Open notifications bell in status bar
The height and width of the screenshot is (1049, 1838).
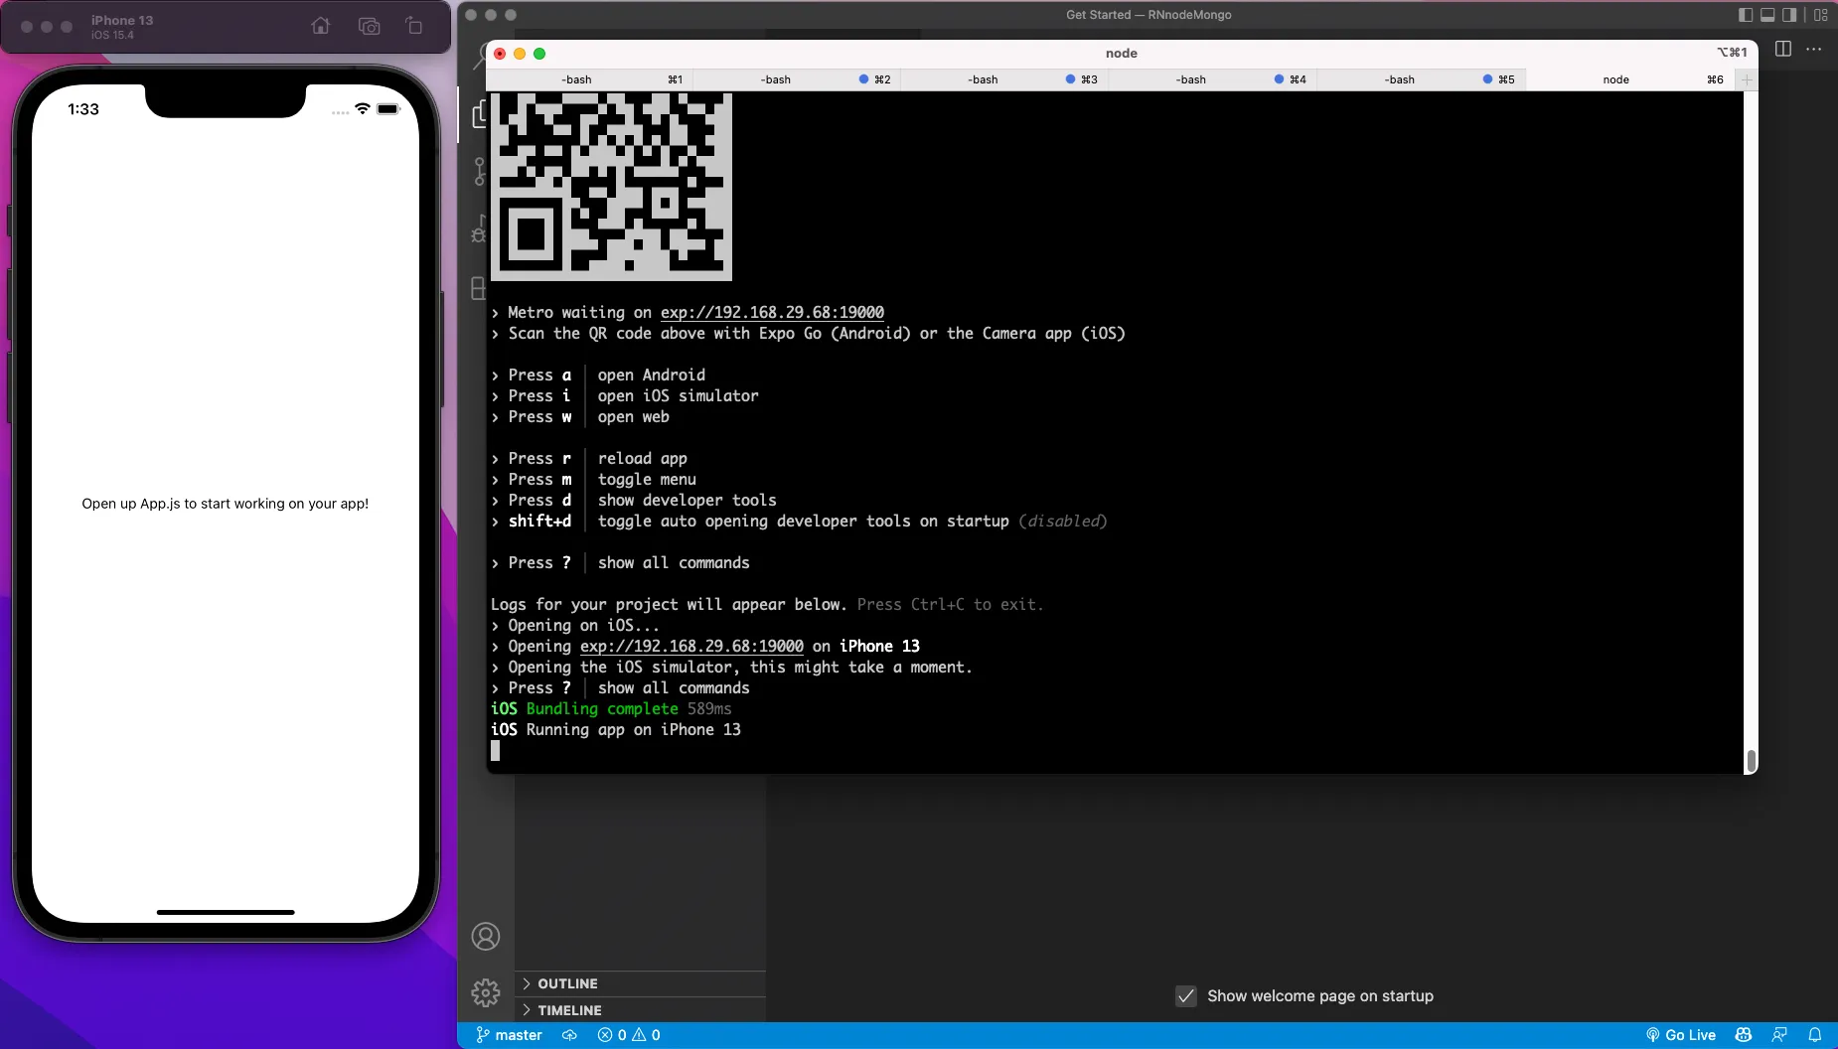point(1815,1035)
